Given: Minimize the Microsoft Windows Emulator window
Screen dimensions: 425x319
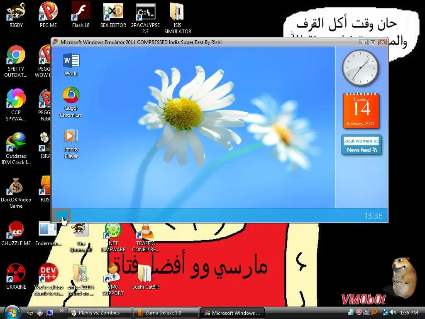Looking at the screenshot, I should tap(364, 42).
